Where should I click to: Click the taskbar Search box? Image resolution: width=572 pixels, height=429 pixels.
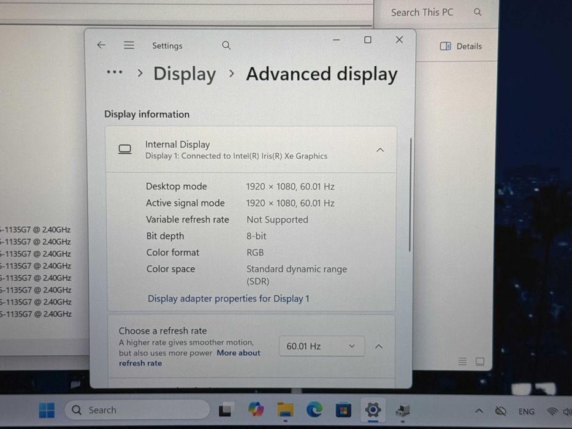(x=137, y=410)
